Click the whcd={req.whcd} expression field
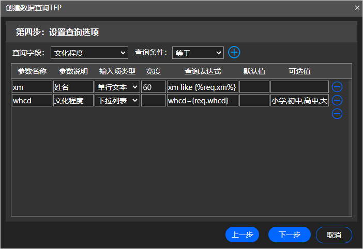Screen dimensions: 363x249 202,100
